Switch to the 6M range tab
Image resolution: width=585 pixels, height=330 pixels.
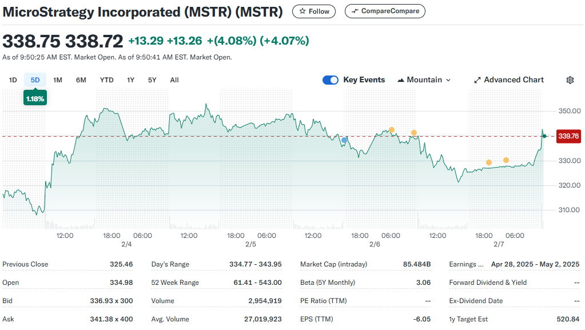(x=81, y=80)
